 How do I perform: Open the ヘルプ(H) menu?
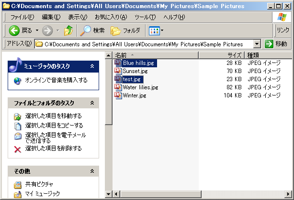(x=174, y=17)
